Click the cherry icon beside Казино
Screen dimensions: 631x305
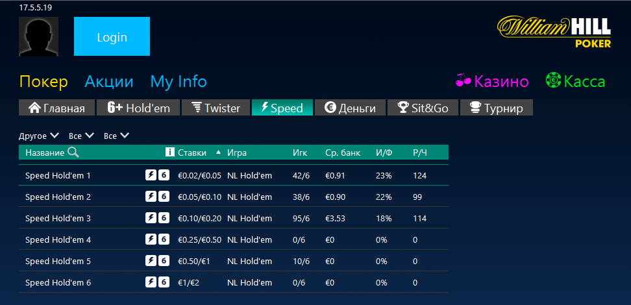click(x=464, y=80)
